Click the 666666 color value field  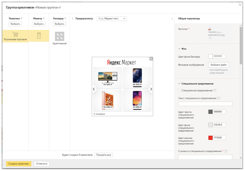219,111
